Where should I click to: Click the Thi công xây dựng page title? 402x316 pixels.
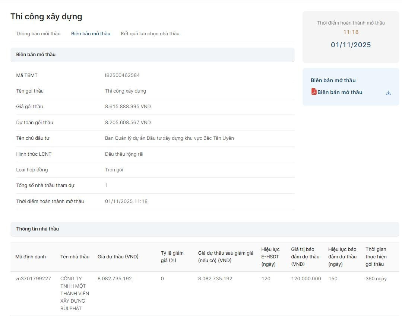[x=46, y=17]
